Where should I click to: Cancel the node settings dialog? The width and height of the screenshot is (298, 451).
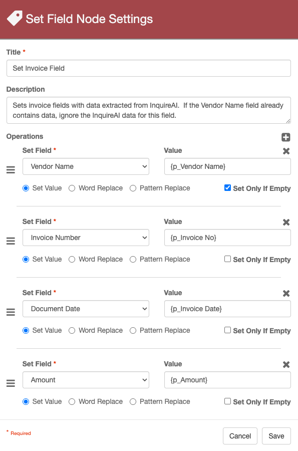[x=240, y=436]
